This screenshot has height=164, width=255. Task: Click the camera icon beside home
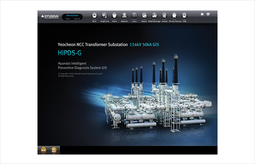208,14
